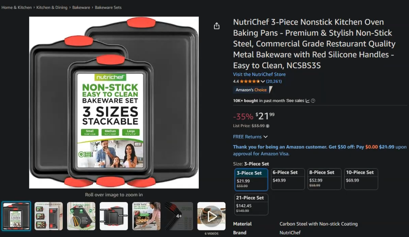Open the 4+ more images thumbnail

pos(179,216)
